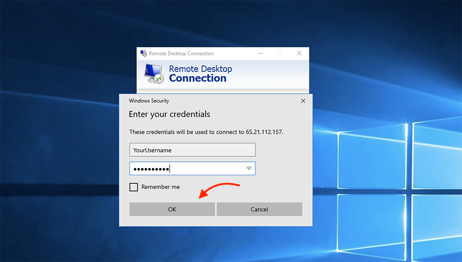Select the text 'Enter your credentials'

(170, 114)
